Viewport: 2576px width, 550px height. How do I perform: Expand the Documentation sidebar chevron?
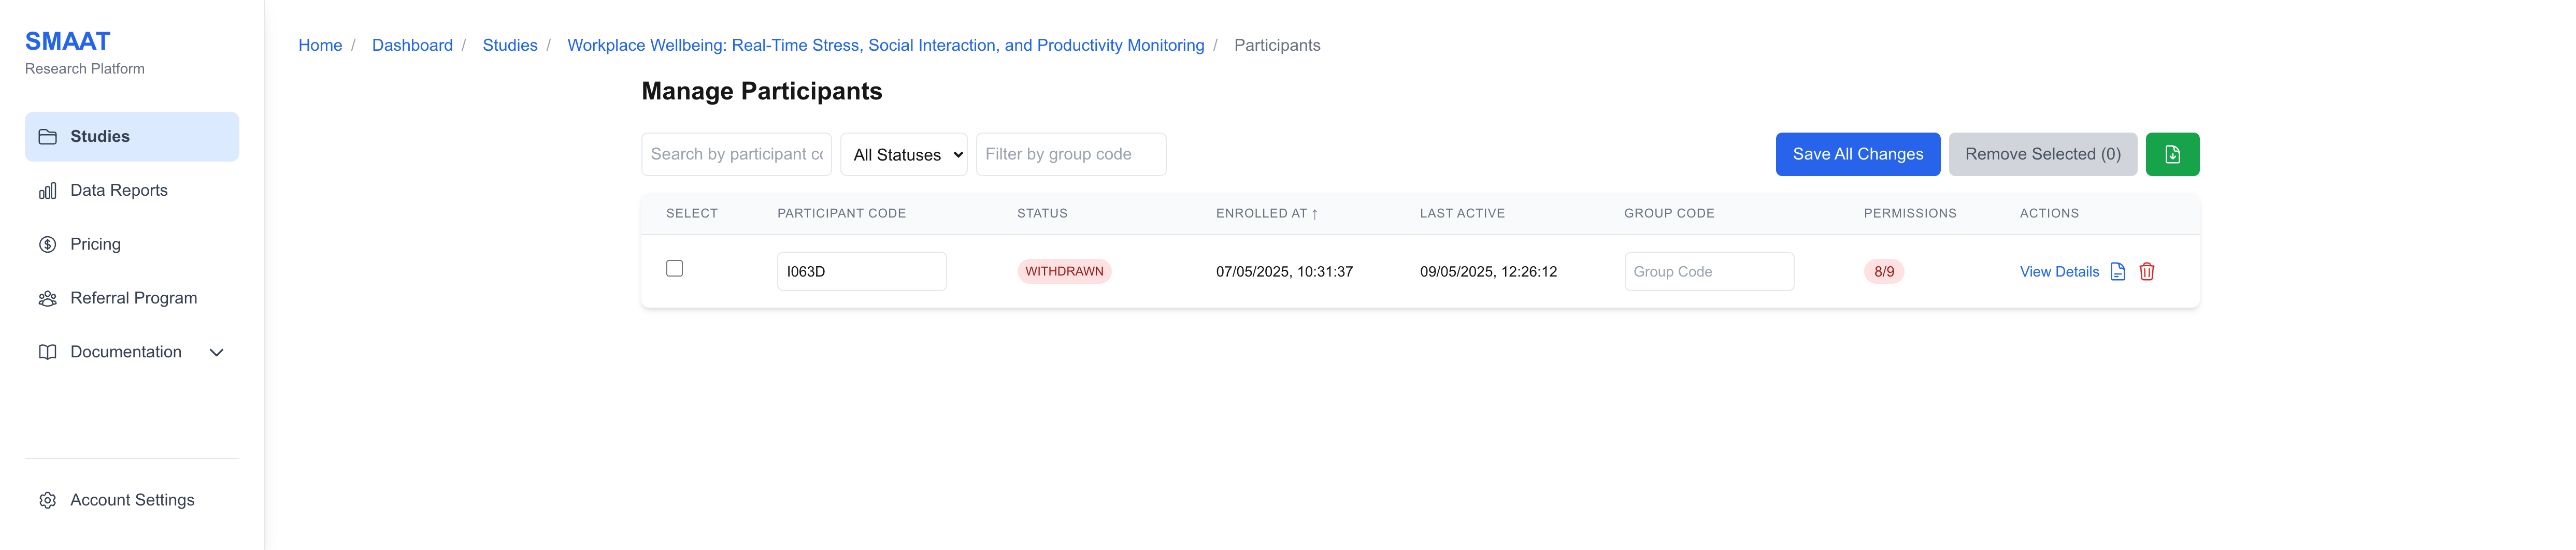(x=216, y=352)
